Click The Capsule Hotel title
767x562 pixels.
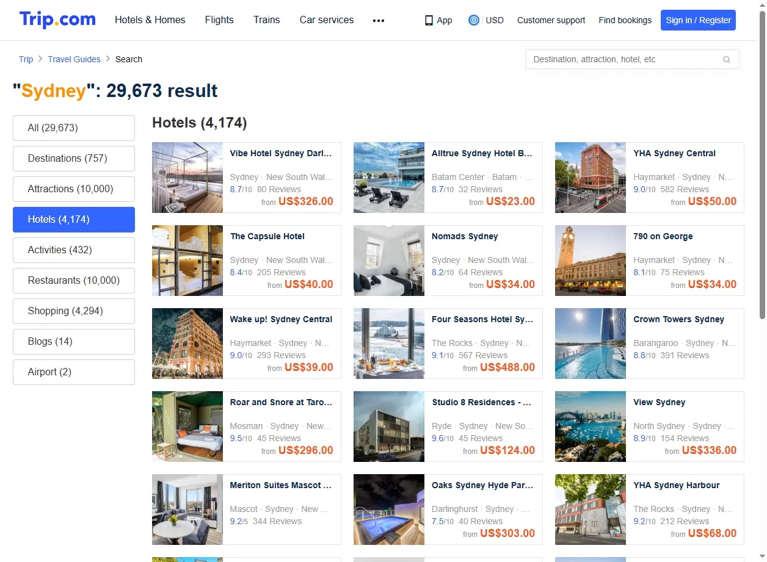[267, 237]
